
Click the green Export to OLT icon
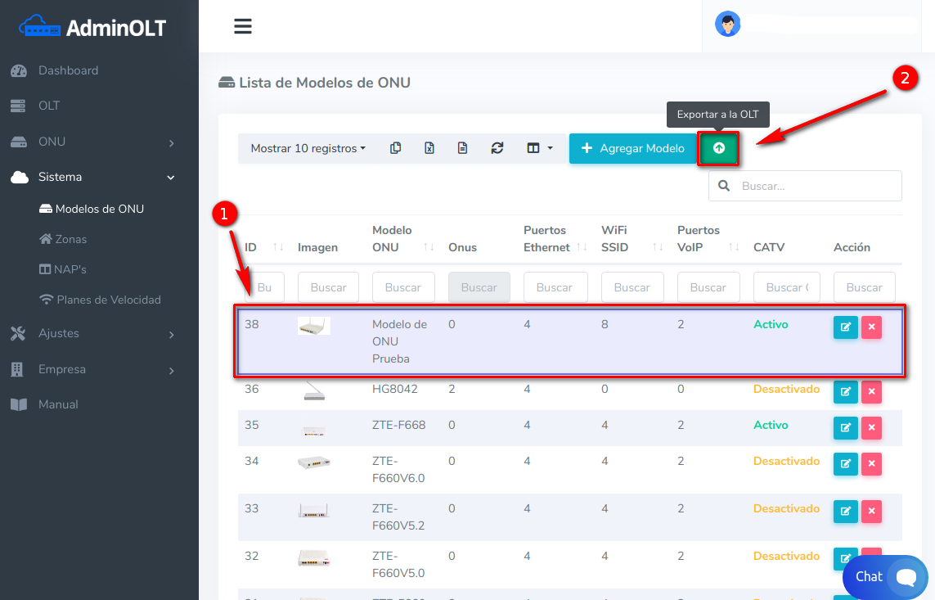pyautogui.click(x=718, y=148)
